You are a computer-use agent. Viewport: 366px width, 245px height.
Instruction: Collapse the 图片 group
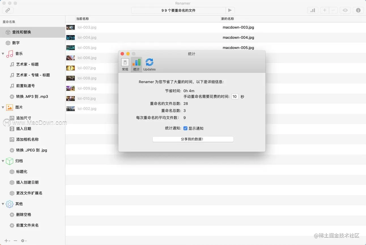pos(3,107)
